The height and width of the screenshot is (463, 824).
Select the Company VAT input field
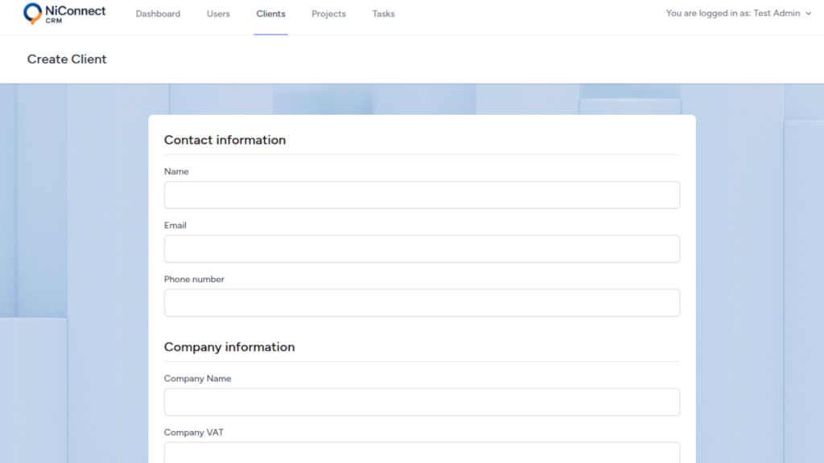coord(422,453)
